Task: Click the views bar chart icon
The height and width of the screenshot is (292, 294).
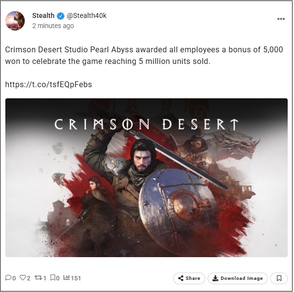Action: point(66,277)
